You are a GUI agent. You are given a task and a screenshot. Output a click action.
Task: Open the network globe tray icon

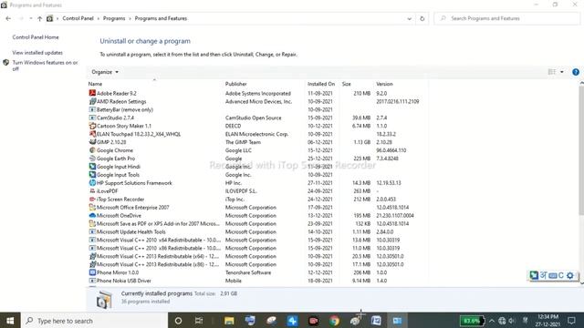(x=502, y=321)
